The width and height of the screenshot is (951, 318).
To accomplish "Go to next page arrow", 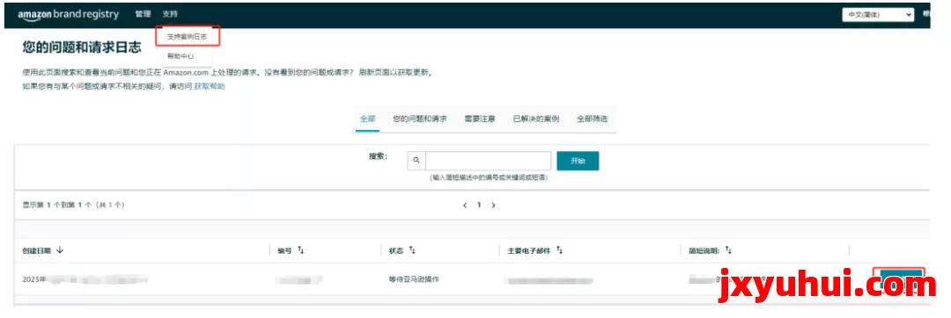I will pyautogui.click(x=493, y=206).
